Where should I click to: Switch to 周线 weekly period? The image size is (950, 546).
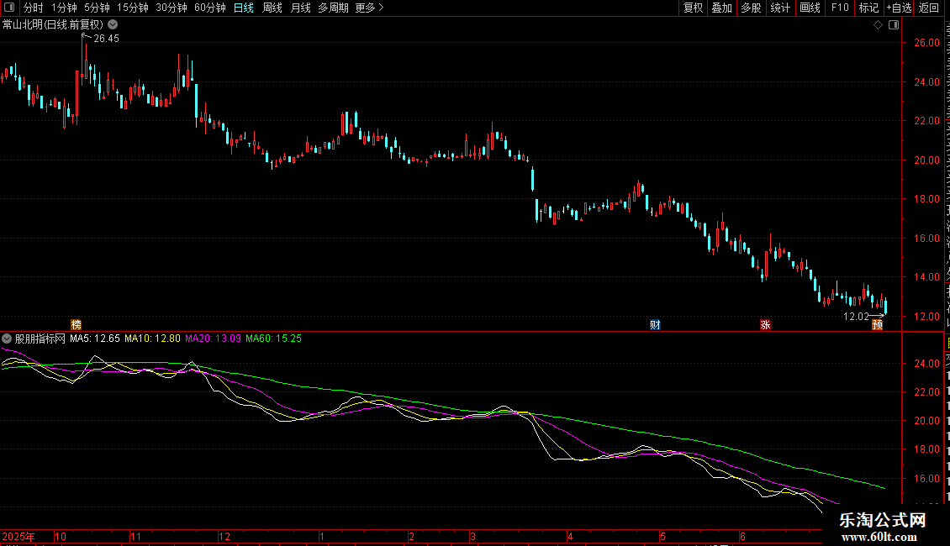pos(272,8)
